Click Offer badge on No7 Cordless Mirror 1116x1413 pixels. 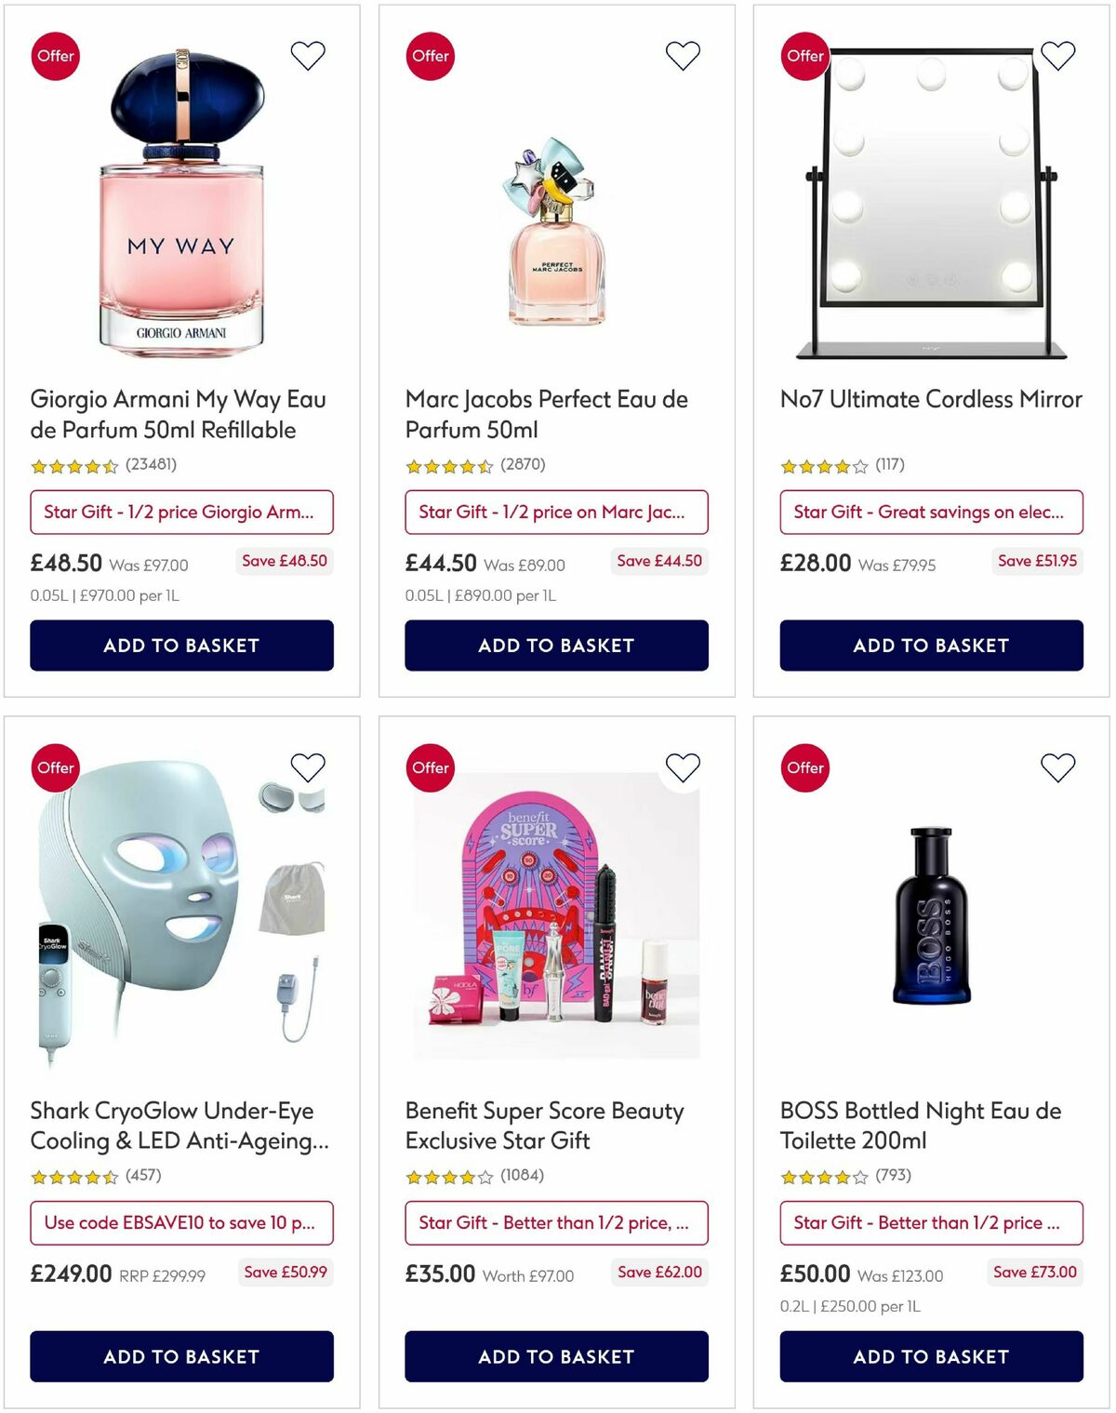click(804, 56)
